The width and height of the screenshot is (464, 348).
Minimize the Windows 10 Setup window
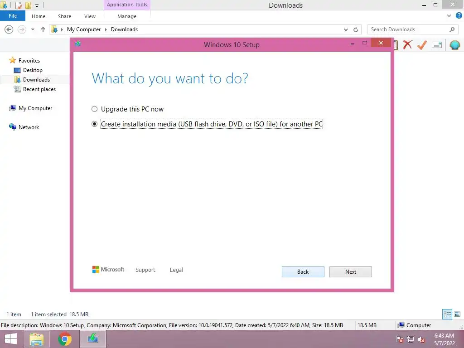(353, 43)
